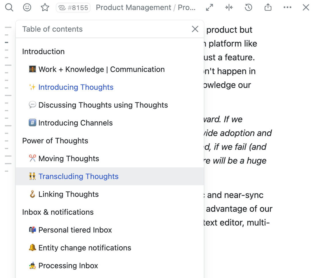Click the collapse-width arrows icon

pyautogui.click(x=229, y=7)
